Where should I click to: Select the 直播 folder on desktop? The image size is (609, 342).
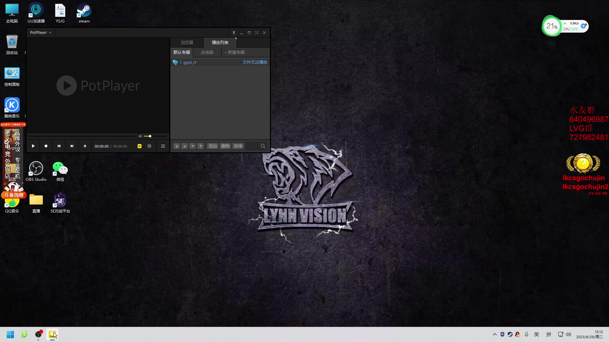pos(36,203)
